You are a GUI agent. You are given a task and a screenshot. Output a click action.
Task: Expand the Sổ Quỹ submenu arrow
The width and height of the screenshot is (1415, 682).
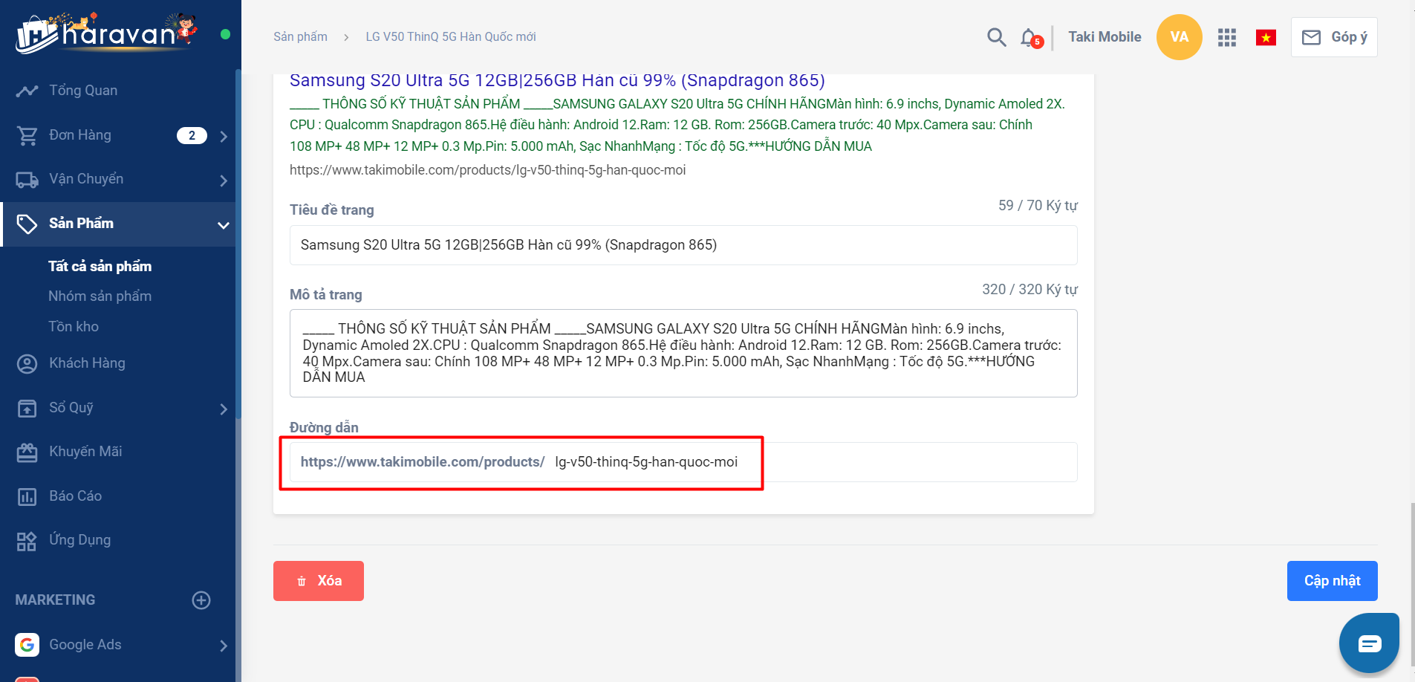(224, 409)
